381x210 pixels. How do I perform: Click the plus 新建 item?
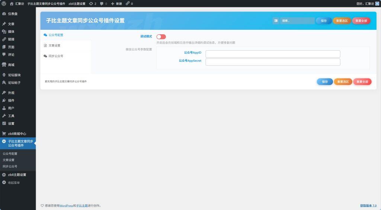(x=116, y=4)
